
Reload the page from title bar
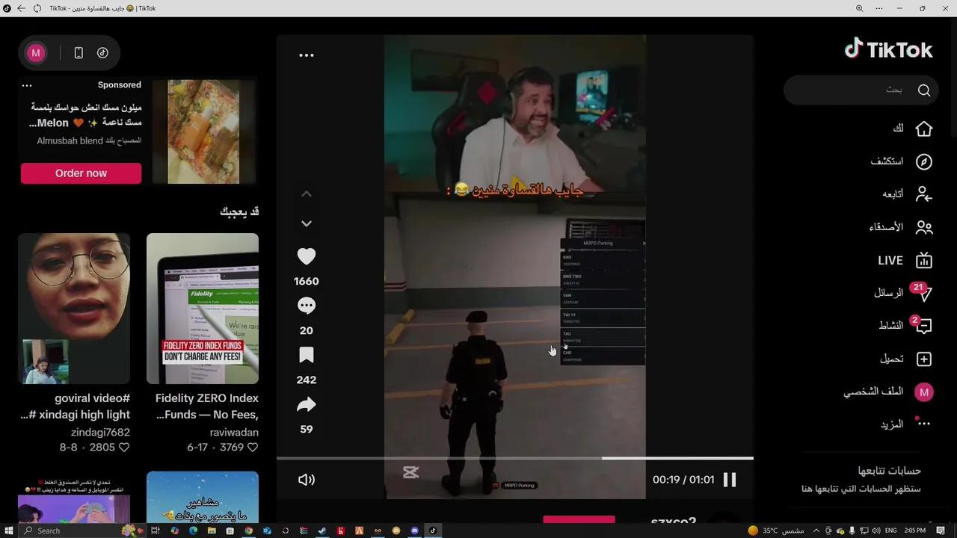tap(37, 8)
